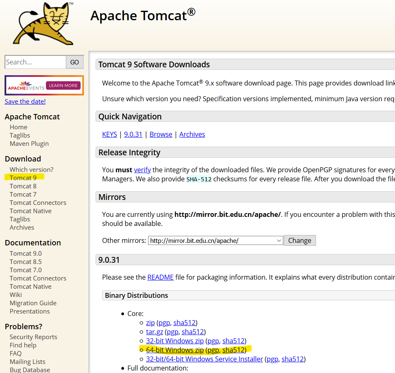The height and width of the screenshot is (373, 395).
Task: Open the FAQ link
Action: [x=16, y=354]
